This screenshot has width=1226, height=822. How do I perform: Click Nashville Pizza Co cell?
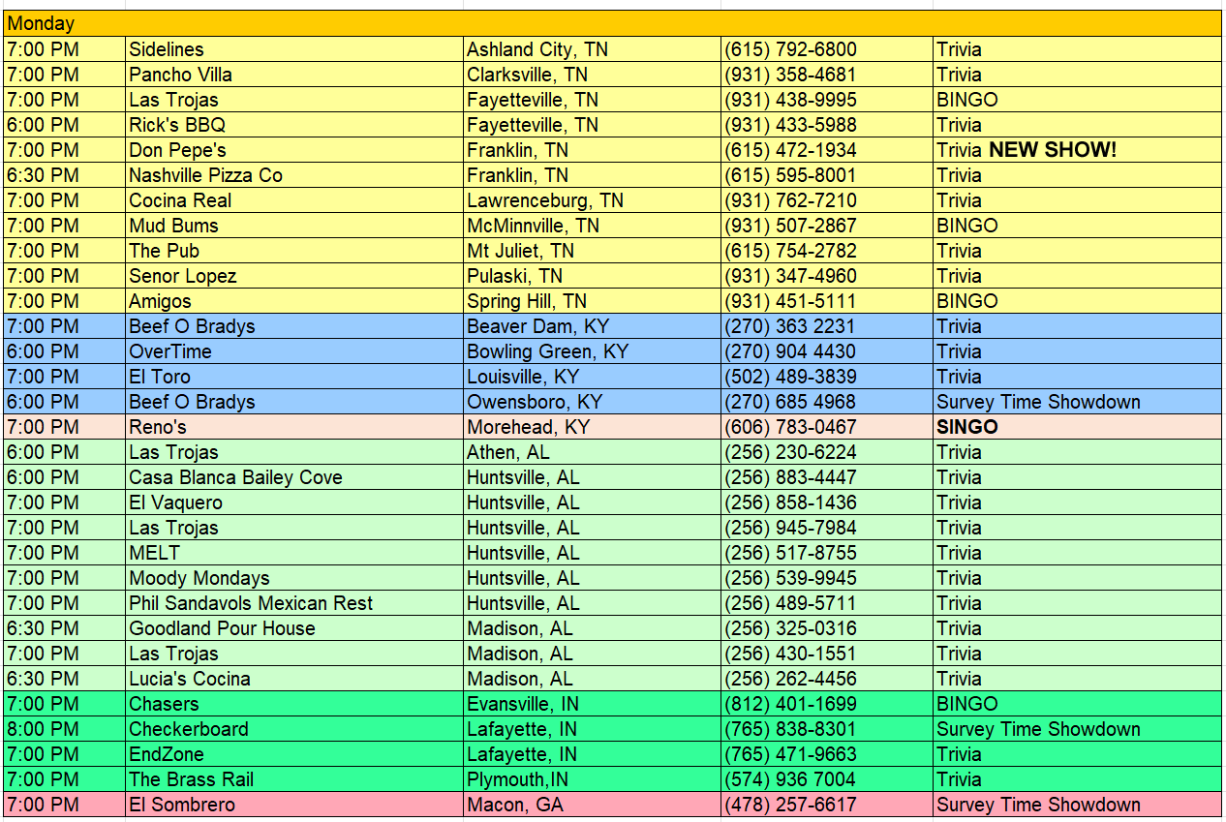(x=294, y=175)
